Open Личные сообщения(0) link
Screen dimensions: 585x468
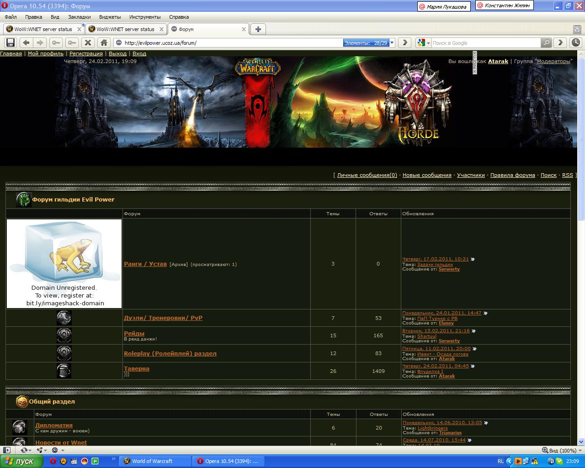click(x=367, y=175)
